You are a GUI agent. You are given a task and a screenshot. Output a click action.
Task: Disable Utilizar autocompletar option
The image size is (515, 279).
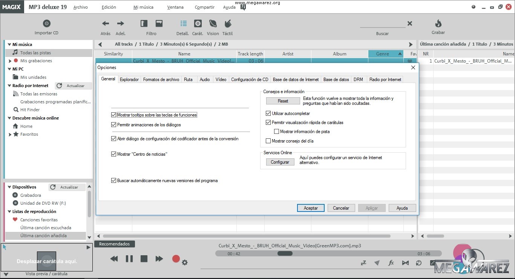coord(268,113)
